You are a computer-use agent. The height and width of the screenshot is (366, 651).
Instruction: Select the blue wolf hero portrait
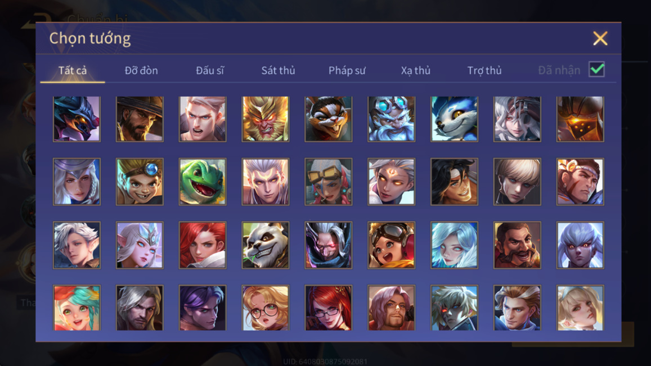pyautogui.click(x=454, y=119)
